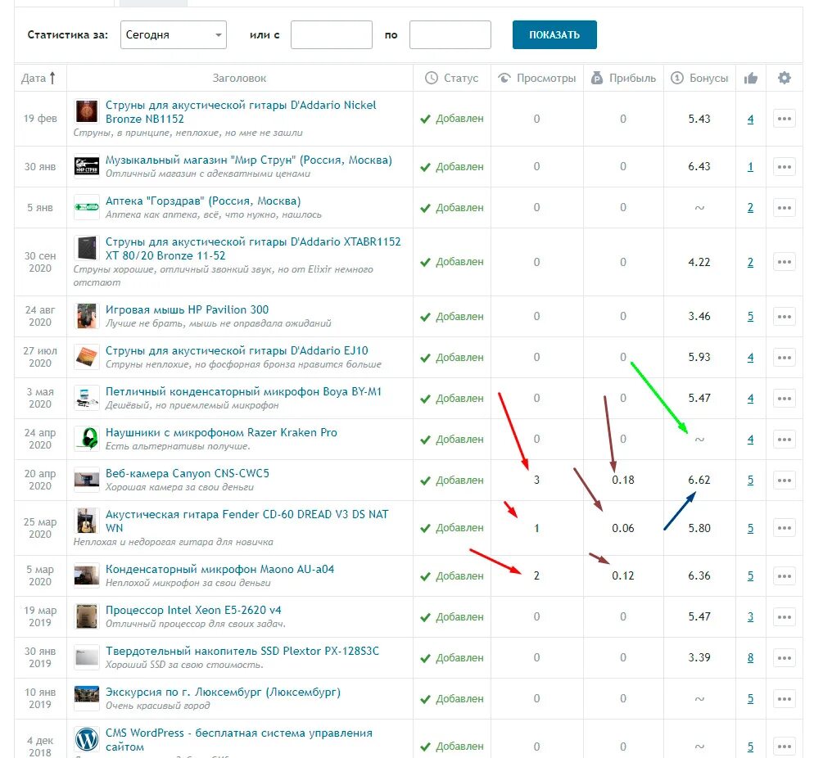Click bonus value 5.43 in the 19 фев row
Viewport: 823px width, 758px height.
(x=699, y=119)
